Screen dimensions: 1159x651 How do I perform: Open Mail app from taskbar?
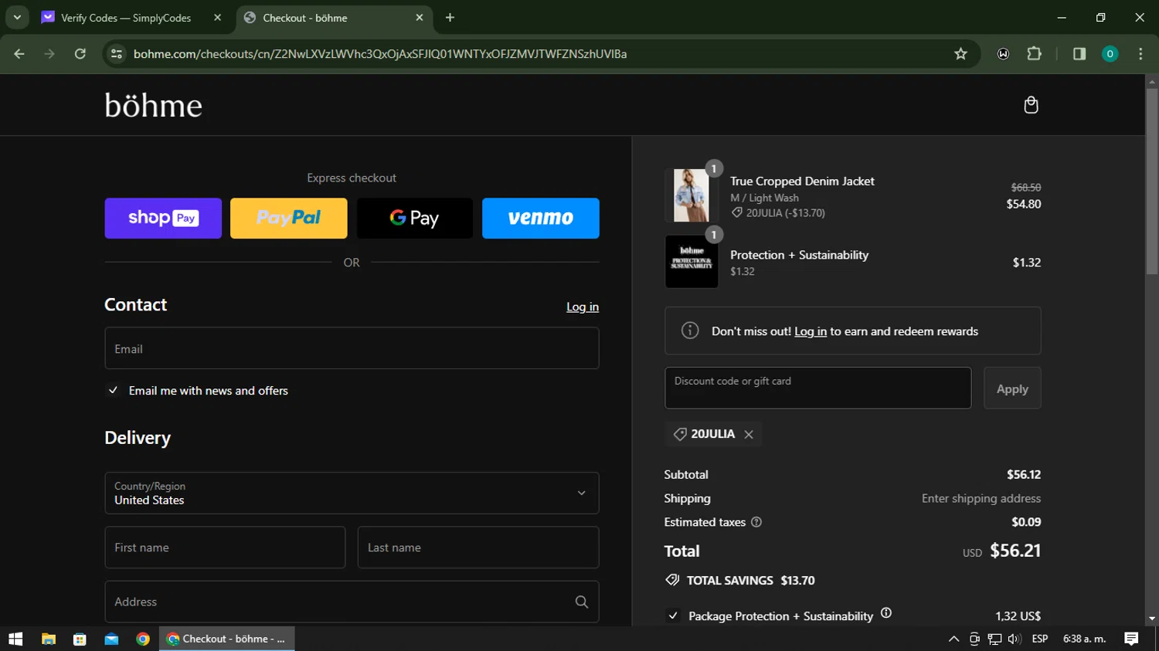click(111, 639)
